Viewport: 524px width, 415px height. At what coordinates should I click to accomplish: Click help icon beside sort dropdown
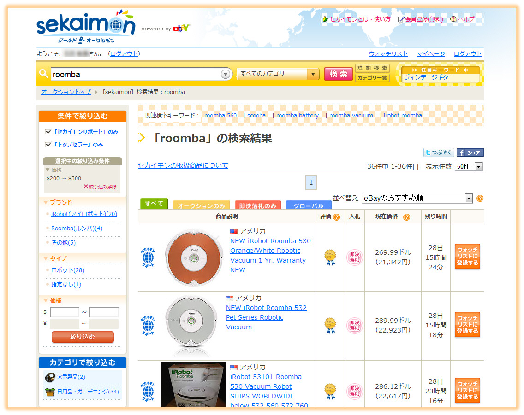[480, 199]
